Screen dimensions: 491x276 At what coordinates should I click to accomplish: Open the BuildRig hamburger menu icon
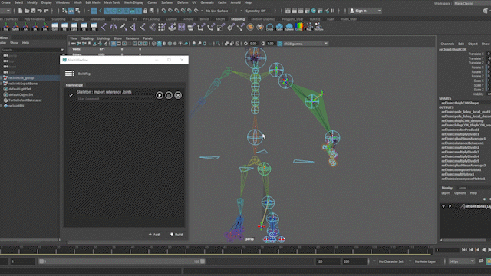pos(70,74)
